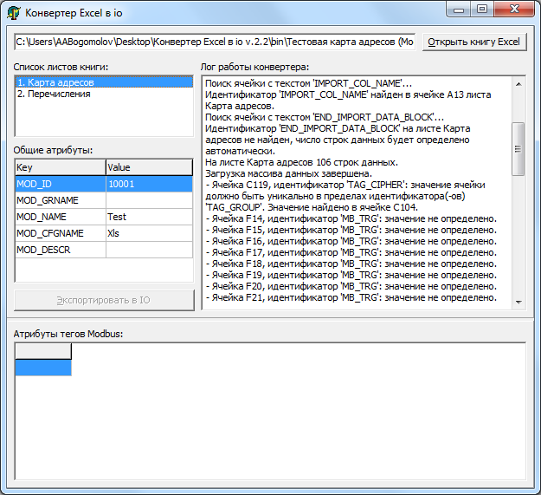Image resolution: width=541 pixels, height=495 pixels.
Task: Select the MOD_ID key cell
Action: pos(60,184)
